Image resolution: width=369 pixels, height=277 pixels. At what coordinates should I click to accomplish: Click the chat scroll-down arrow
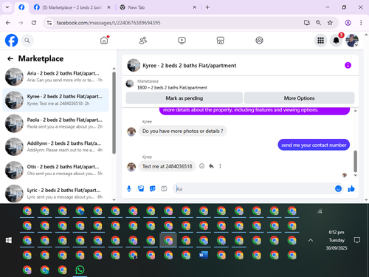[355, 175]
